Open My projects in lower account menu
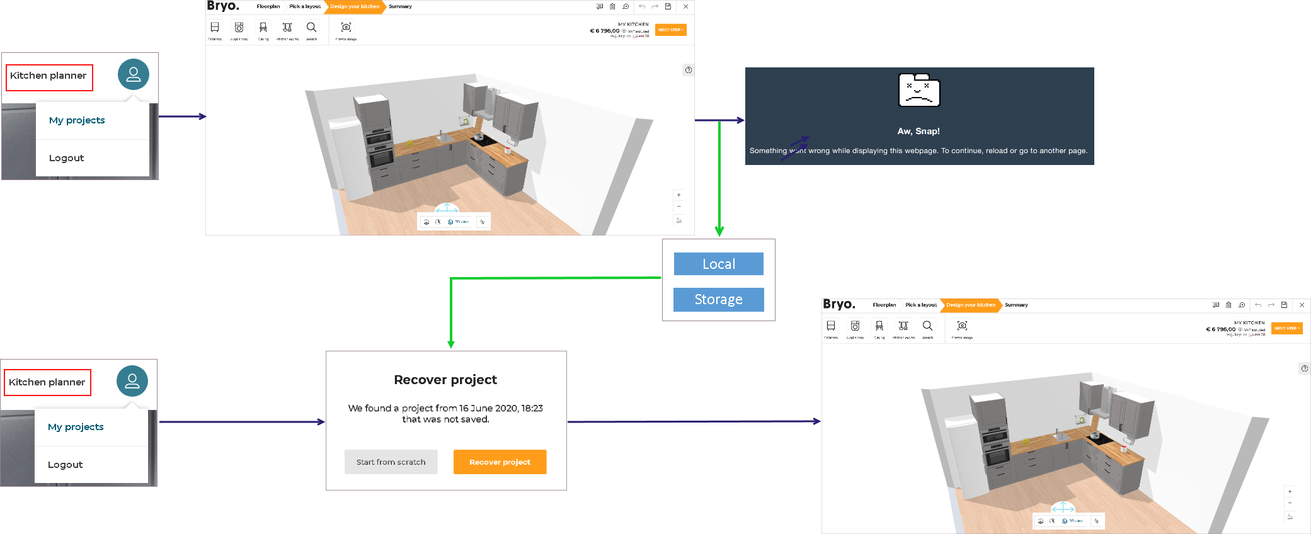This screenshot has height=534, width=1311. click(x=76, y=427)
